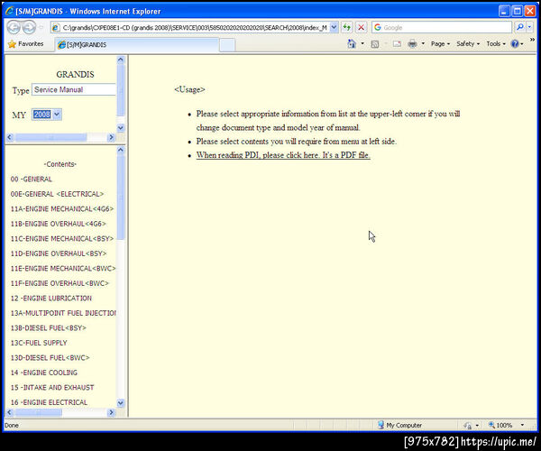Open 12 -ENGINE LUBRICATION section

51,299
